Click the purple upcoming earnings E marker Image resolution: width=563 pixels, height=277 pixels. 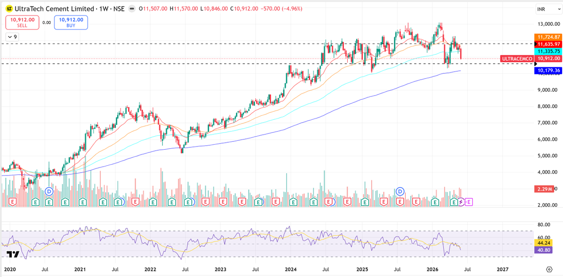(x=469, y=202)
